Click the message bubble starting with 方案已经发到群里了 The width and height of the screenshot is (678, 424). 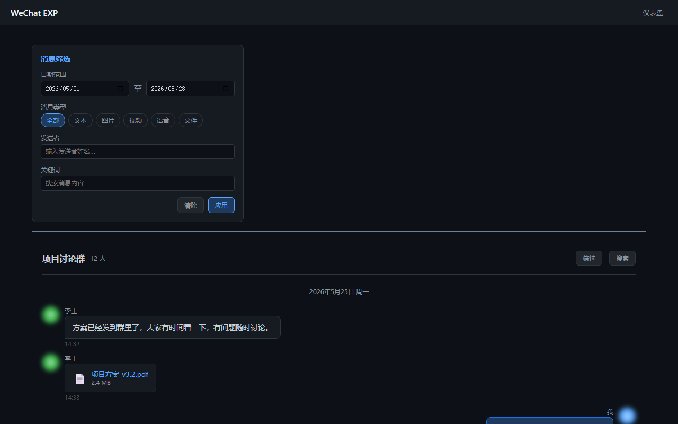point(173,328)
